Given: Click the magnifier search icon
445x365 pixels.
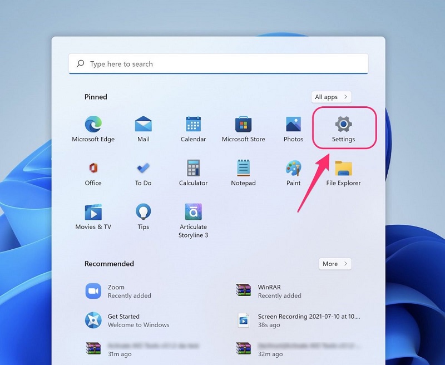Looking at the screenshot, I should tap(80, 63).
